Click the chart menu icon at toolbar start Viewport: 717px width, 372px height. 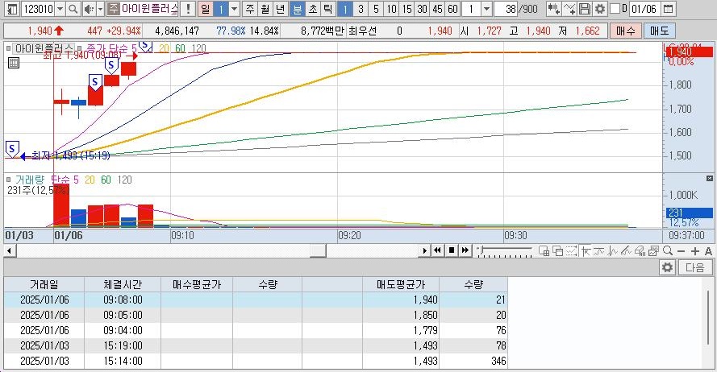(x=12, y=9)
